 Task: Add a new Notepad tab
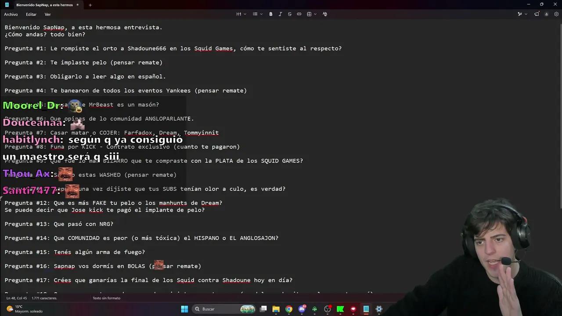(90, 5)
